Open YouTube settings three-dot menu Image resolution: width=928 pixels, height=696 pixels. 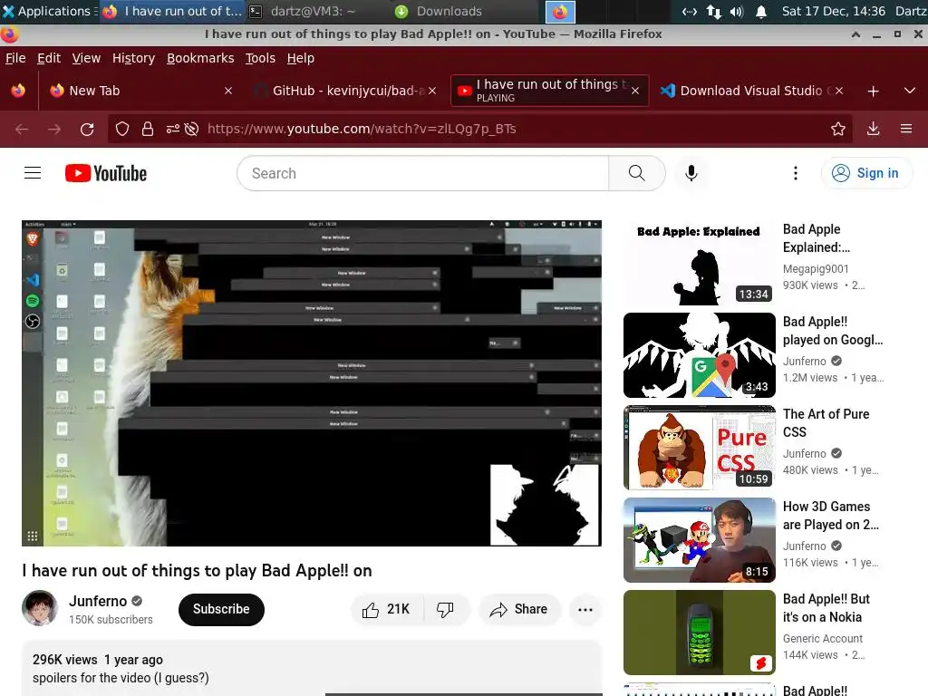click(x=796, y=173)
